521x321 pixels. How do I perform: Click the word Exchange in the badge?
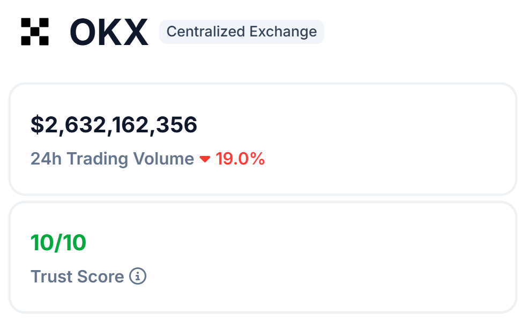point(283,32)
